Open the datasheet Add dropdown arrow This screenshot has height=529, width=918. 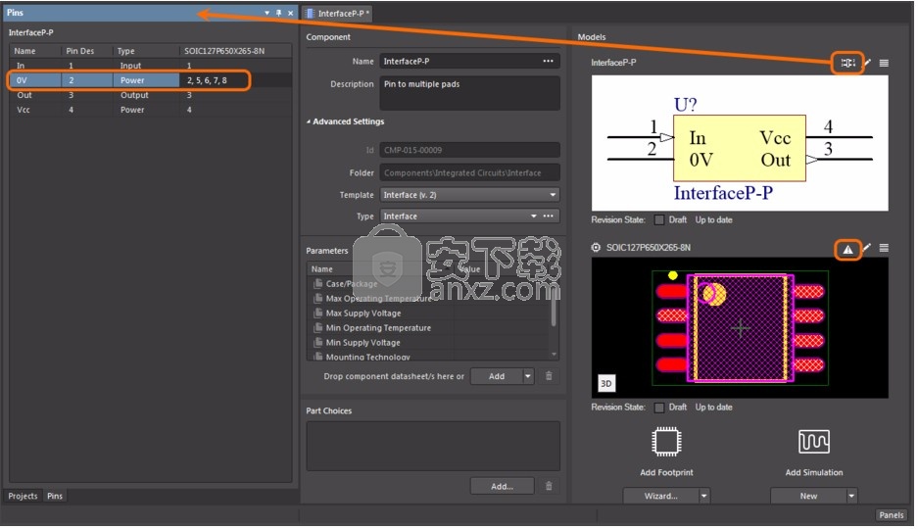pos(527,376)
